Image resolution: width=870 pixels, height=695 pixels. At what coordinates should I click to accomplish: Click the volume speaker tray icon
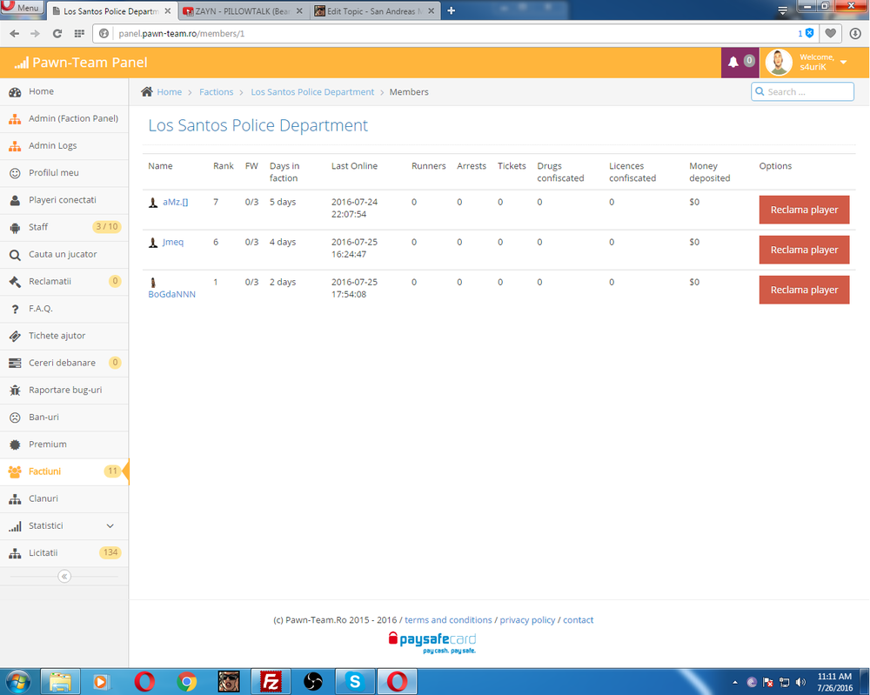[x=800, y=682]
